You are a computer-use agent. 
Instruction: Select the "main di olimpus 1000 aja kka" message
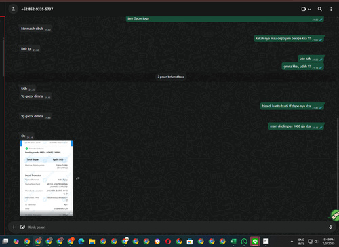[296, 126]
